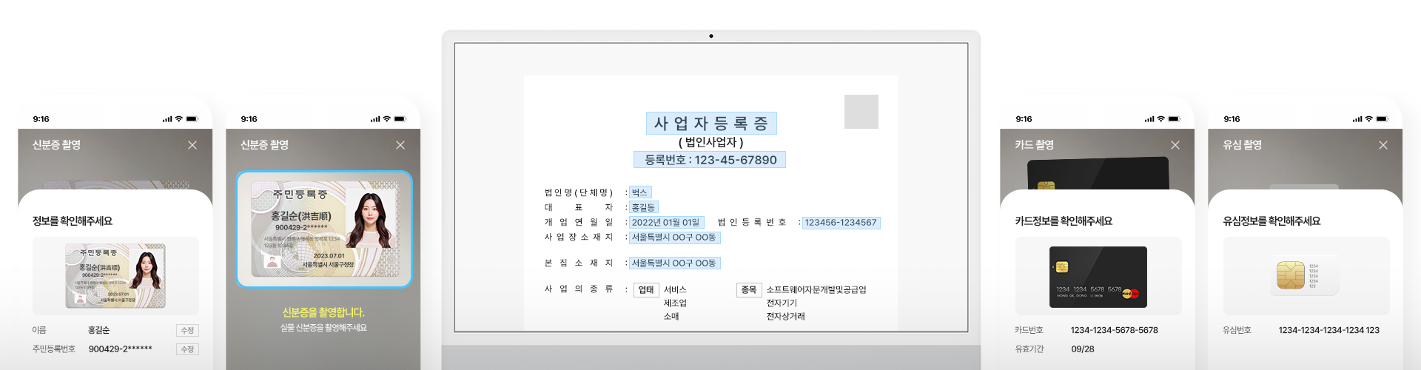Image resolution: width=1421 pixels, height=370 pixels.
Task: Close 신분증 촬영 camera screen with blue-framed ID
Action: click(400, 145)
